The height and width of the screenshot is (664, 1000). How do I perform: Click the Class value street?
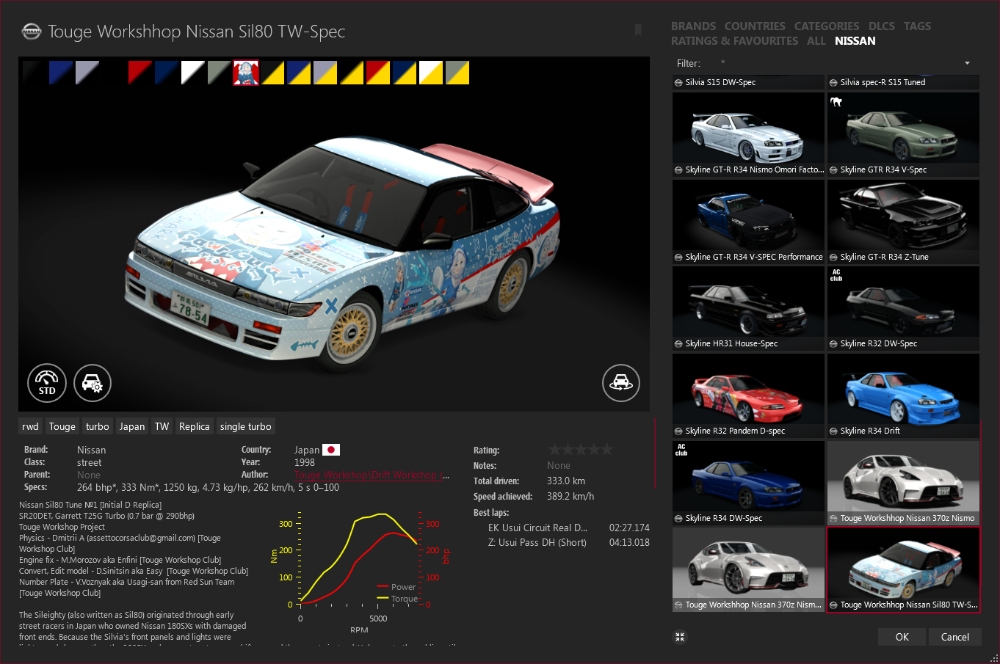point(90,463)
